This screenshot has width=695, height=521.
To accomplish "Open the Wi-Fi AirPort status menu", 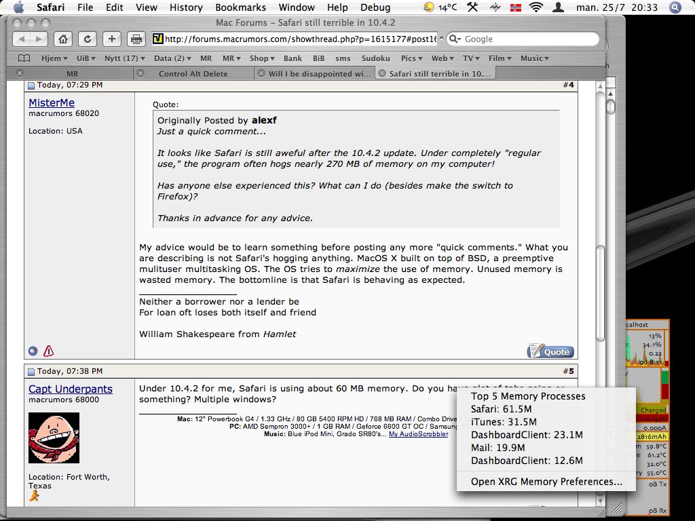I will point(536,7).
